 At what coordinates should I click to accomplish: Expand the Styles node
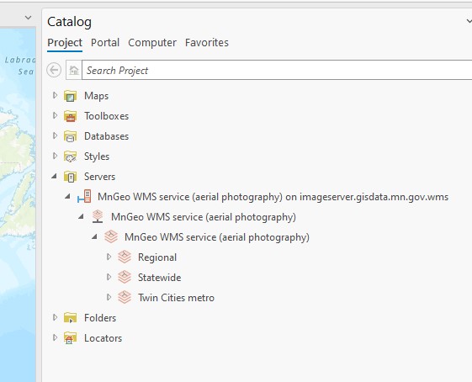coord(55,156)
